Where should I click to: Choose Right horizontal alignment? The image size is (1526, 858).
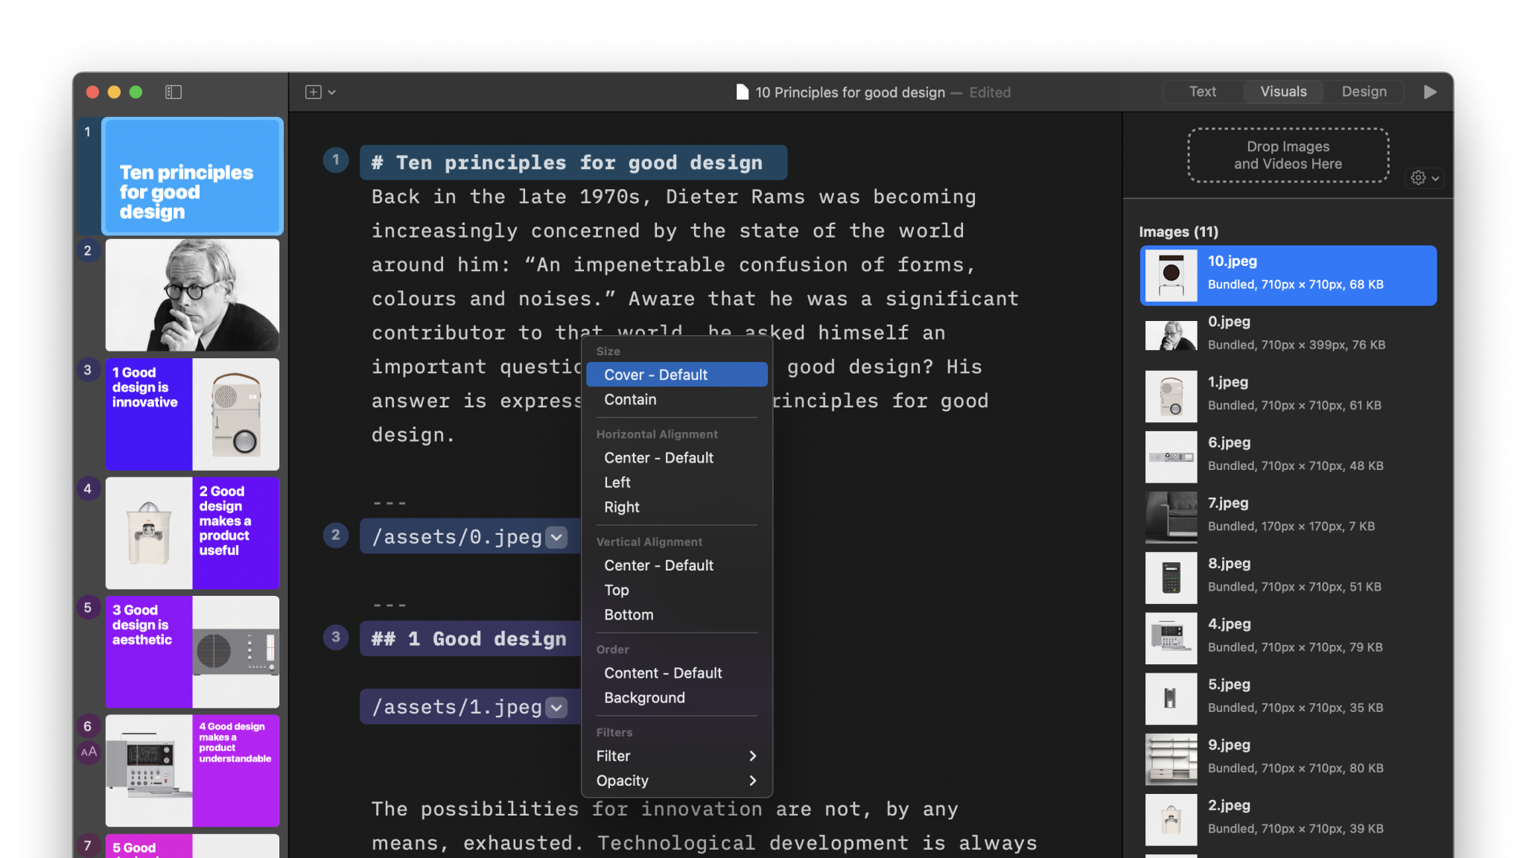pos(676,507)
